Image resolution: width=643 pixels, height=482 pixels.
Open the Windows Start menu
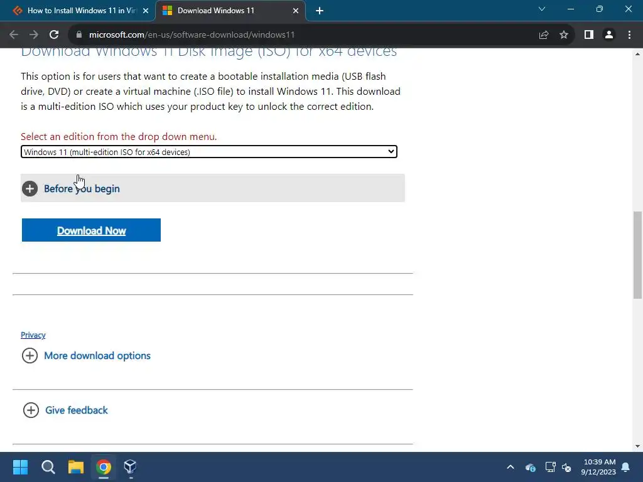click(20, 467)
